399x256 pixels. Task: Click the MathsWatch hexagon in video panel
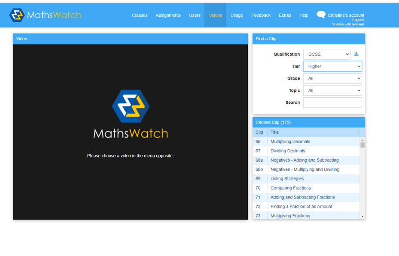[131, 106]
